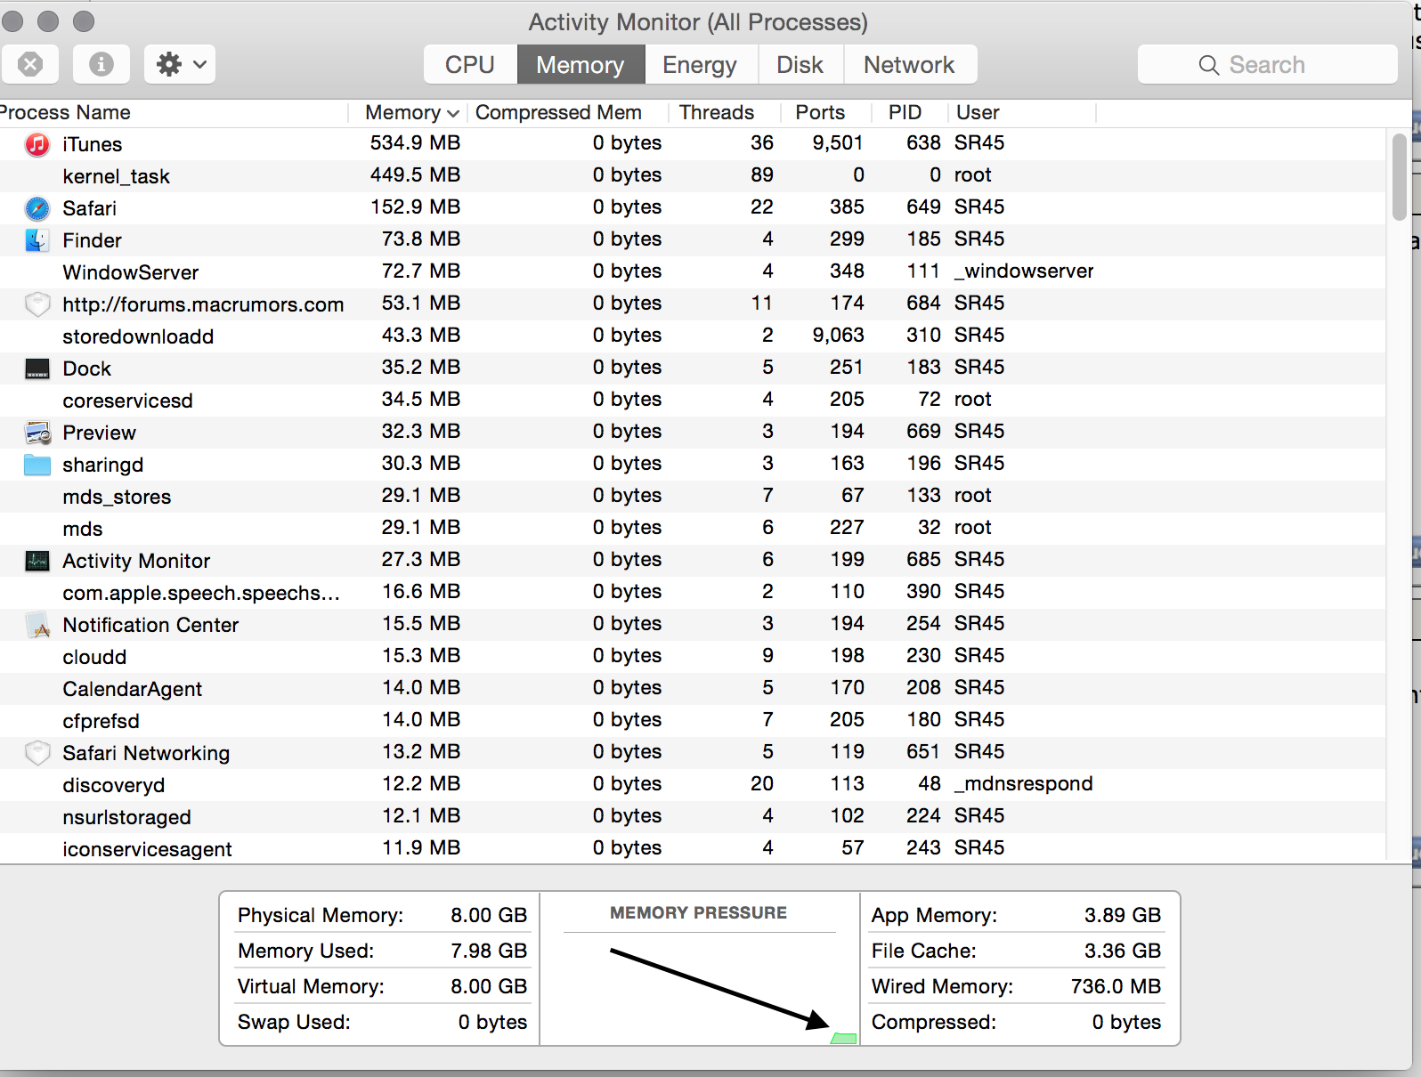Select the discoveryd process
This screenshot has width=1421, height=1077.
[693, 785]
